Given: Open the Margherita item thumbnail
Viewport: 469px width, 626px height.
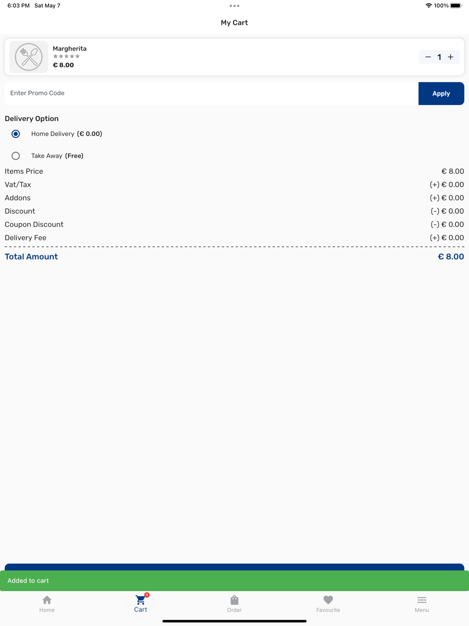Looking at the screenshot, I should [x=29, y=57].
